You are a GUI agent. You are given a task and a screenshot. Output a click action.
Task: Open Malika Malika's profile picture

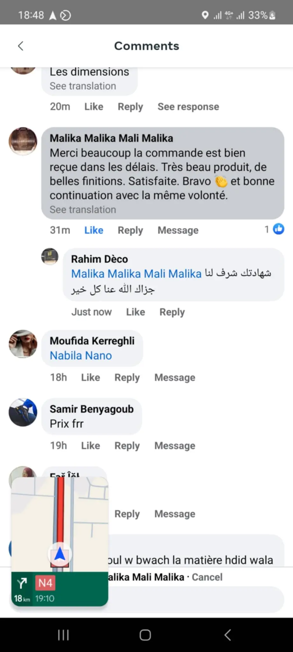23,142
